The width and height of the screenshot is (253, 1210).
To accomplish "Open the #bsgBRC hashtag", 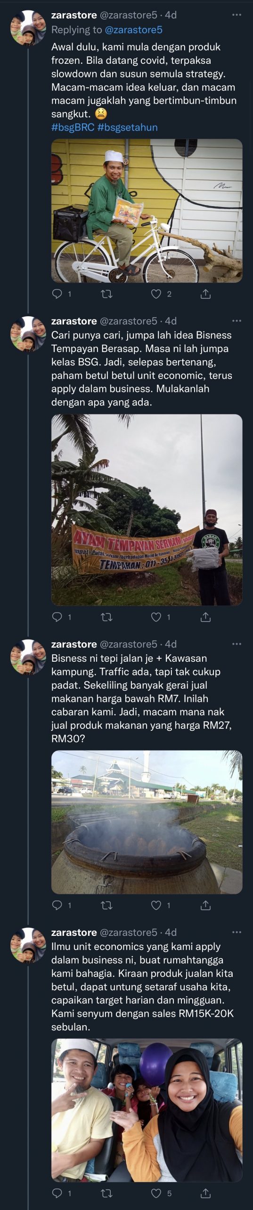I will 73,127.
